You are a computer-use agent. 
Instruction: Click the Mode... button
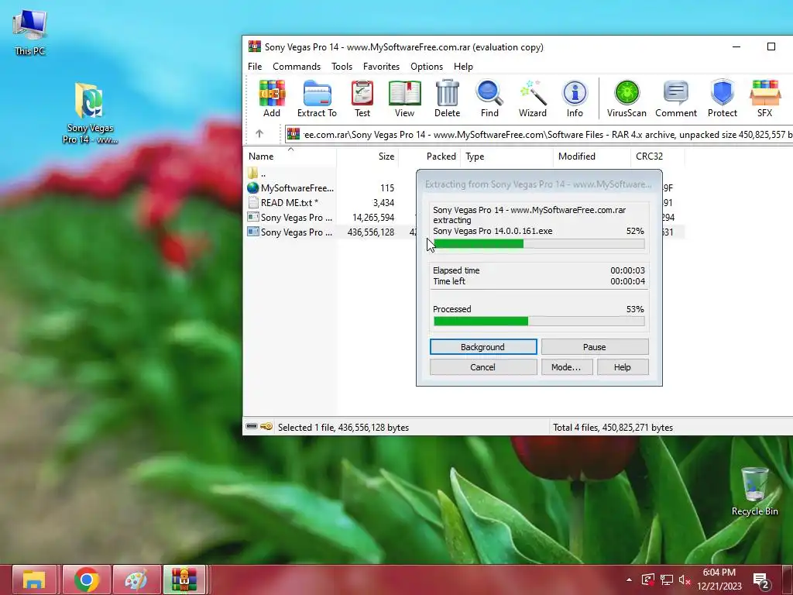click(x=566, y=367)
